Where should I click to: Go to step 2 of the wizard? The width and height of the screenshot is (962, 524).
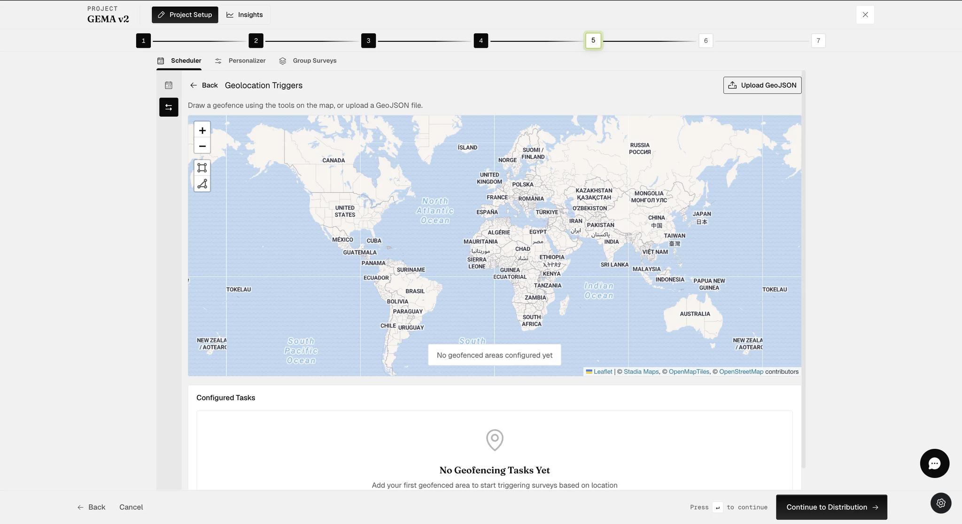256,41
